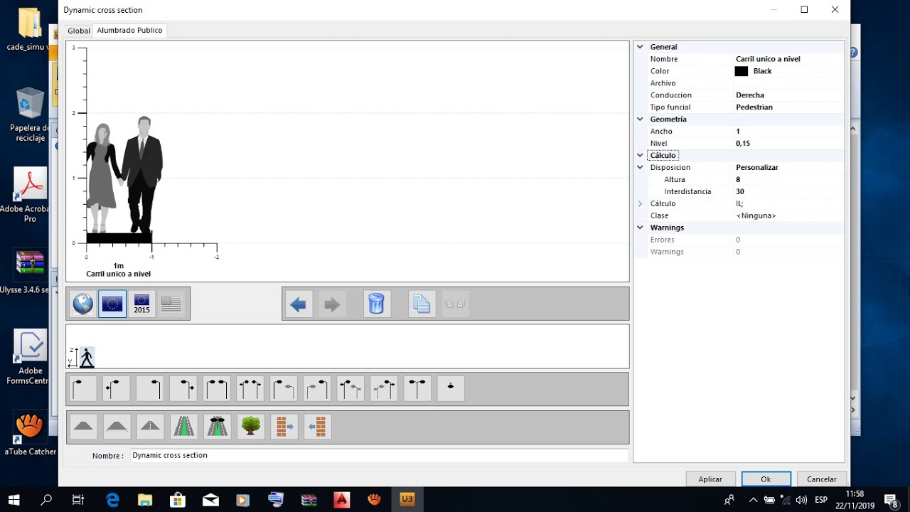This screenshot has height=512, width=910.
Task: Open File Explorer from the taskbar
Action: coord(145,500)
